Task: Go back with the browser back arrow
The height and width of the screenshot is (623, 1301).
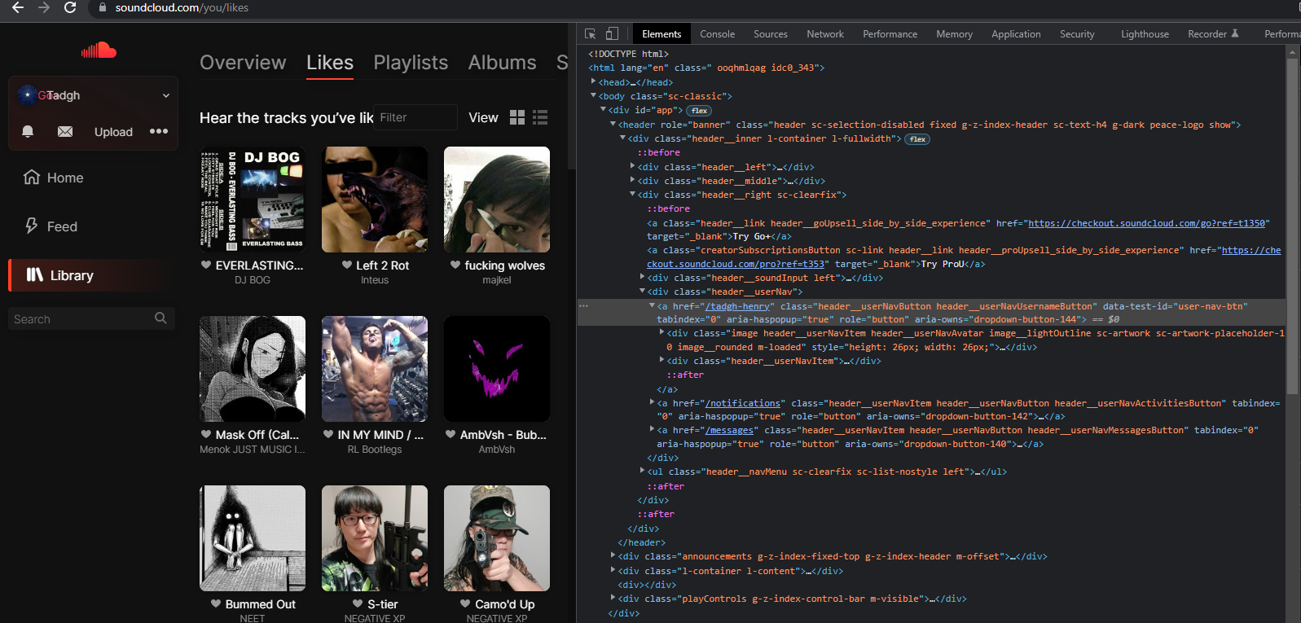Action: pos(17,7)
